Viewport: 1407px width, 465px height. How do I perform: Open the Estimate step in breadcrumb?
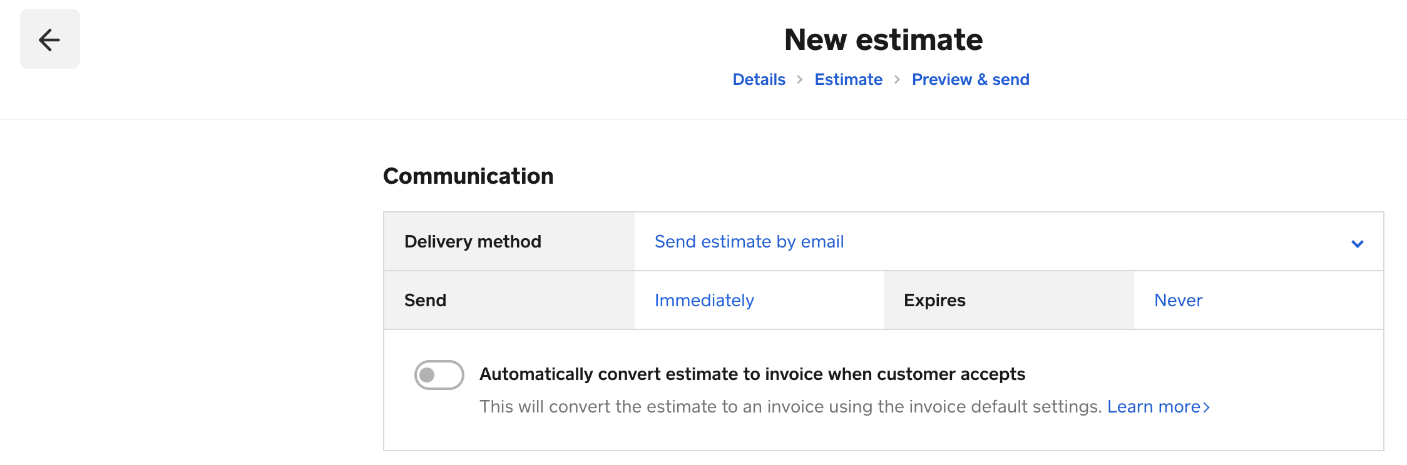(848, 79)
